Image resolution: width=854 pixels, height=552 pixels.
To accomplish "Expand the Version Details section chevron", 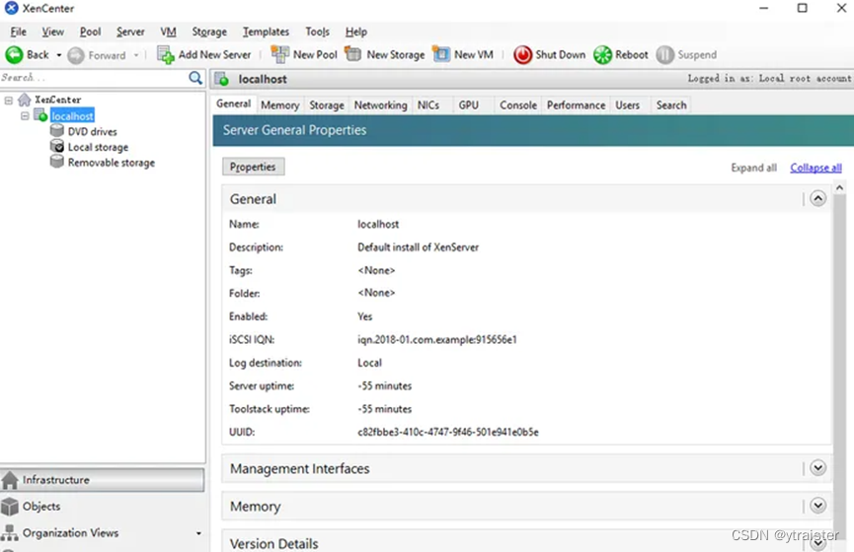I will pos(817,542).
